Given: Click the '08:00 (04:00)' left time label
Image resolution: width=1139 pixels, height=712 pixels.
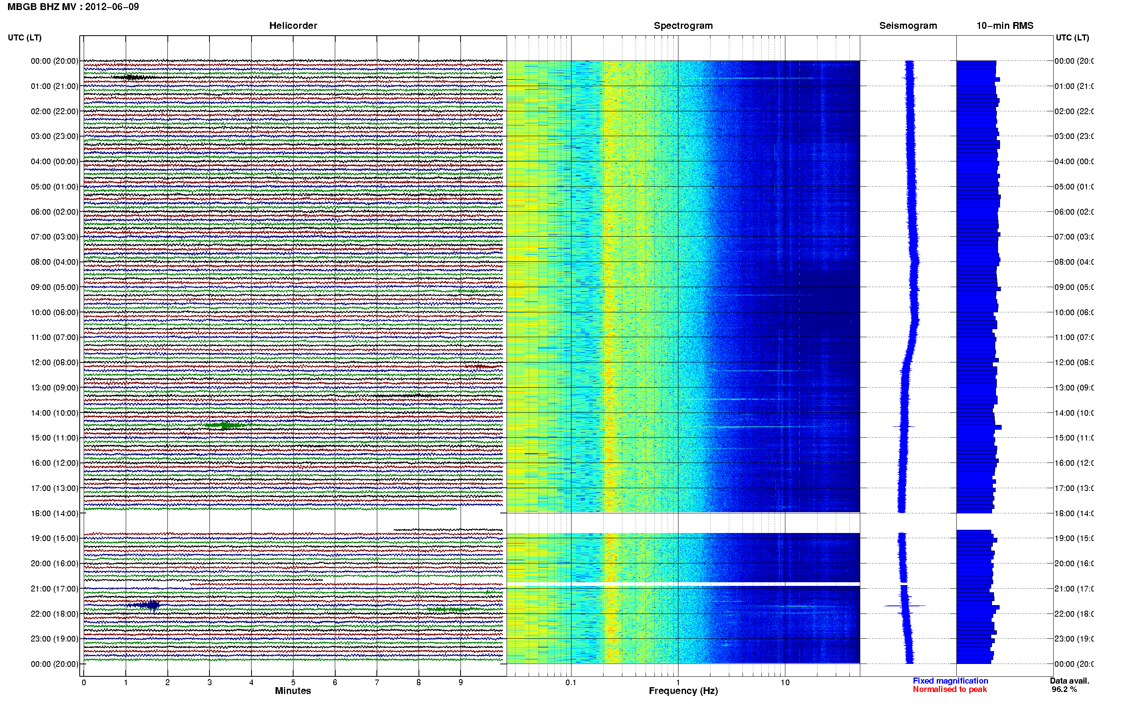Looking at the screenshot, I should click(54, 262).
